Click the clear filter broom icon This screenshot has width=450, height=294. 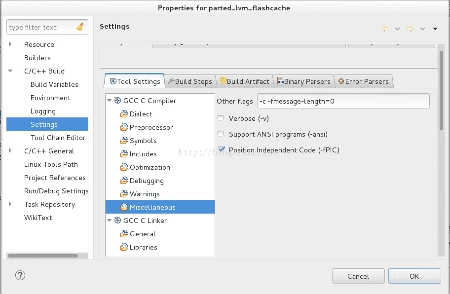point(80,27)
